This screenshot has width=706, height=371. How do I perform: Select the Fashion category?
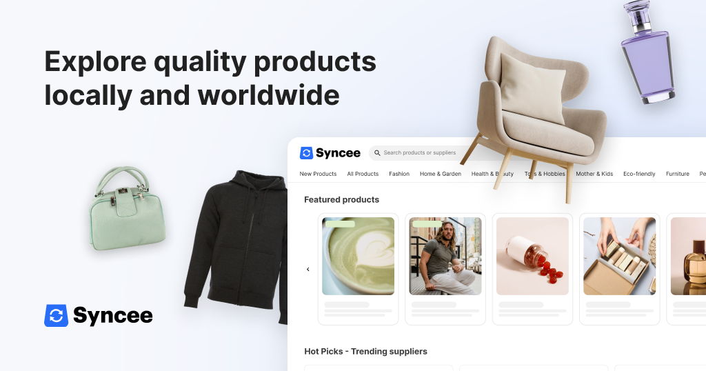tap(399, 174)
